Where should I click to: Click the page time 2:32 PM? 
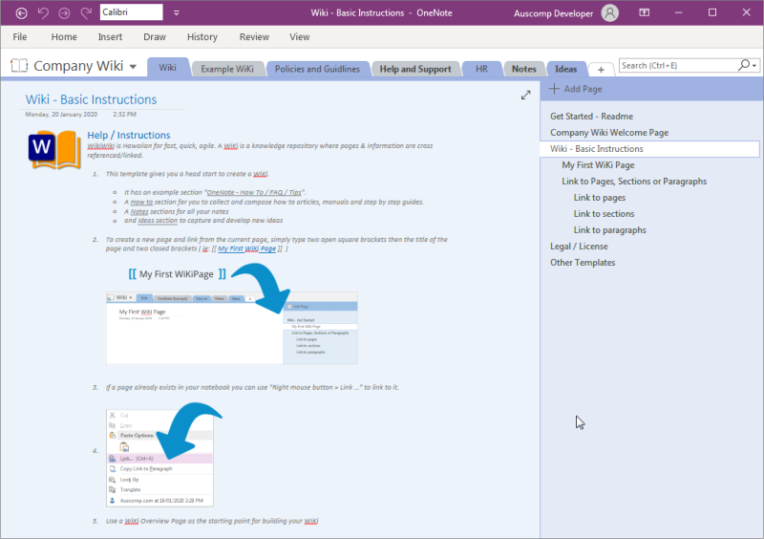pos(125,114)
